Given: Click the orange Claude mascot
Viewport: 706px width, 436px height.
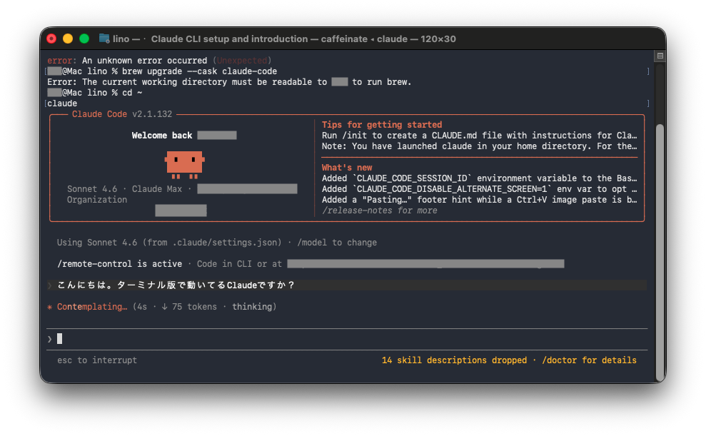Looking at the screenshot, I should pyautogui.click(x=185, y=164).
